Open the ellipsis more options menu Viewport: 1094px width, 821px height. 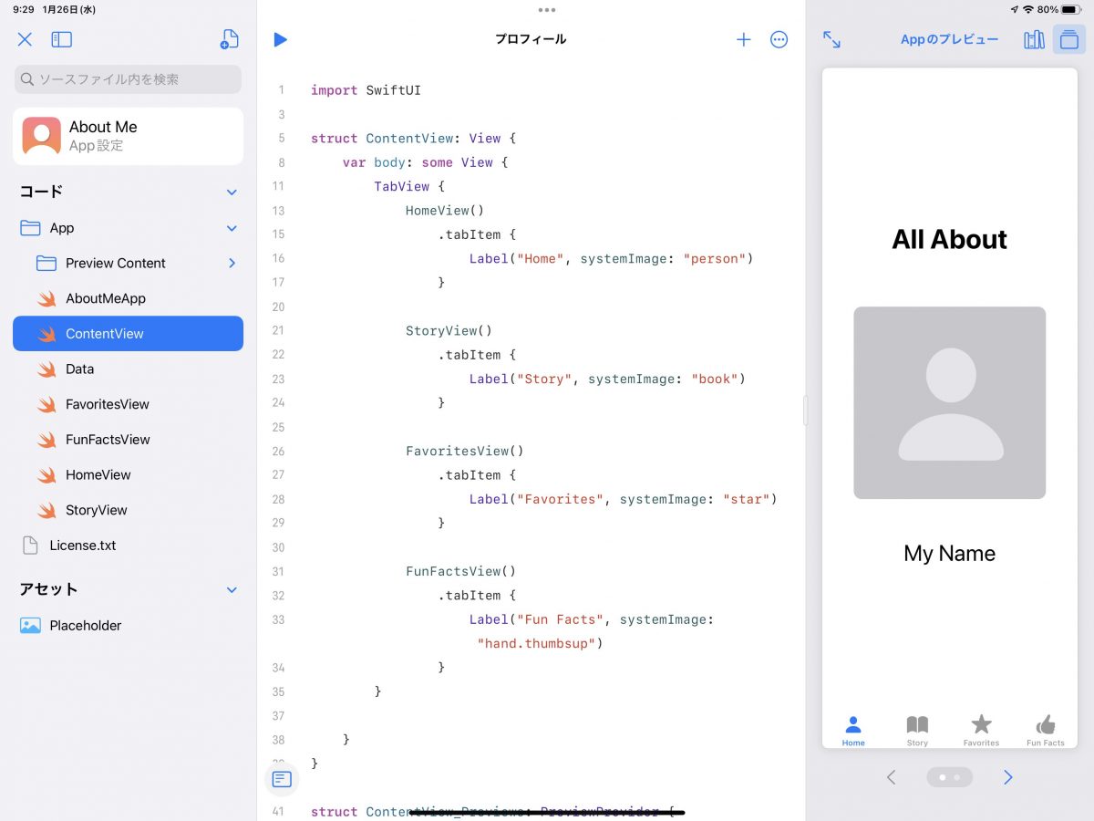tap(779, 39)
